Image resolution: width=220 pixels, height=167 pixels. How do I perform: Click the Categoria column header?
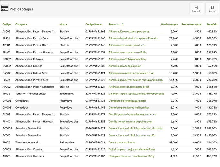tap(21, 24)
